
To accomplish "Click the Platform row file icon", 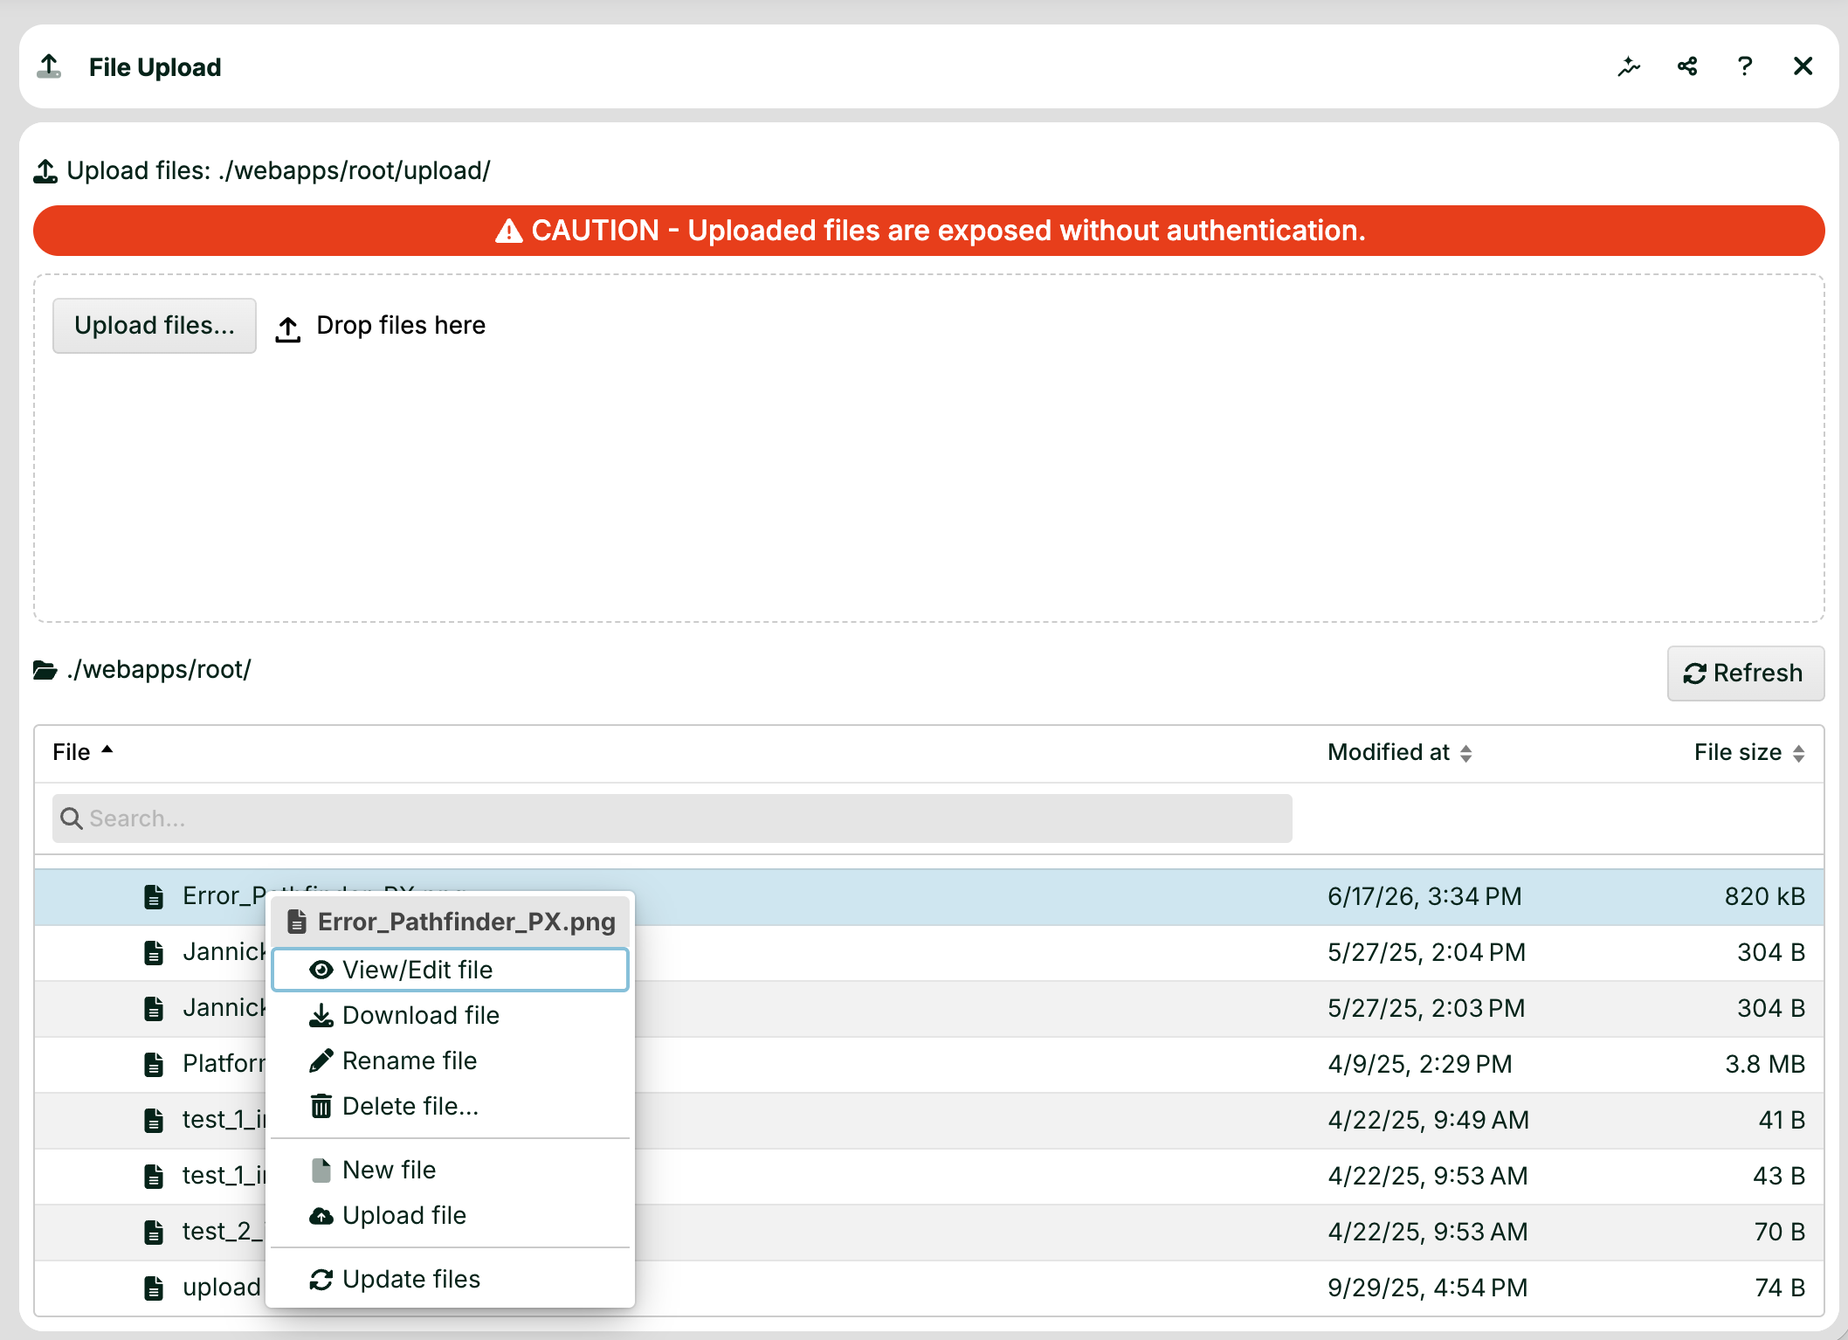I will 154,1064.
